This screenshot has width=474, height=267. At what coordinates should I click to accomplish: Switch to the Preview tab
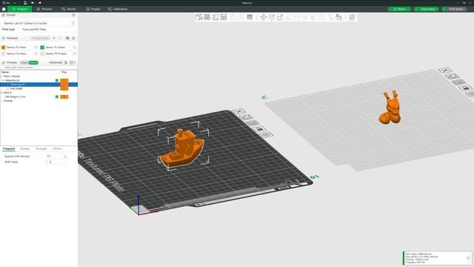coord(44,9)
